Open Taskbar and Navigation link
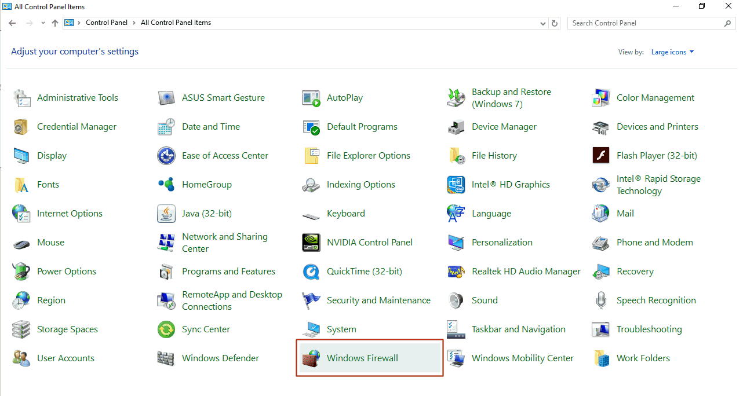This screenshot has height=396, width=743. tap(519, 329)
